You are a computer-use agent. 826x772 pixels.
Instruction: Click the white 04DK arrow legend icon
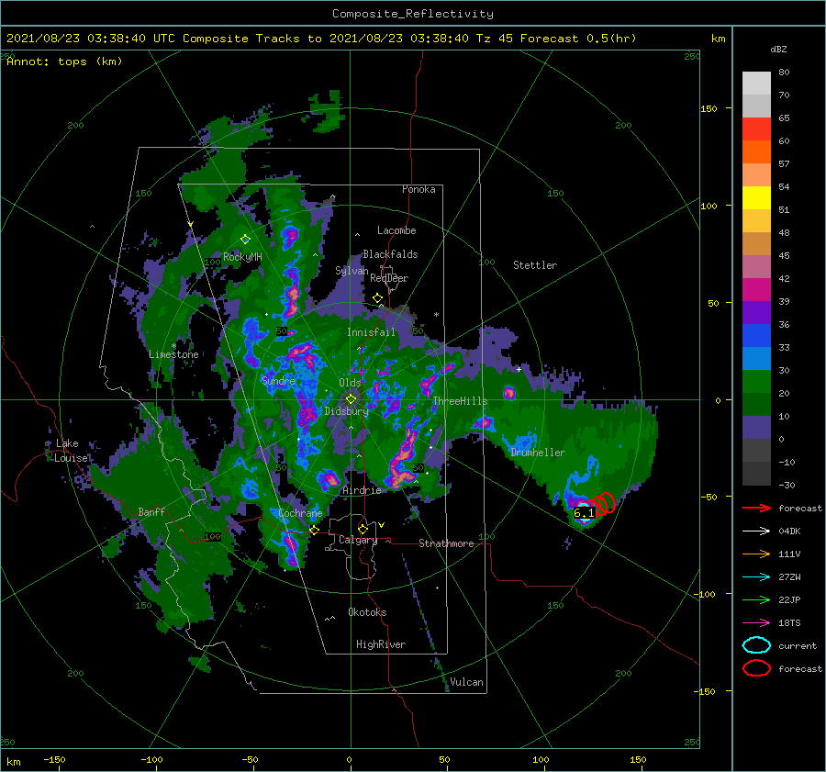756,531
